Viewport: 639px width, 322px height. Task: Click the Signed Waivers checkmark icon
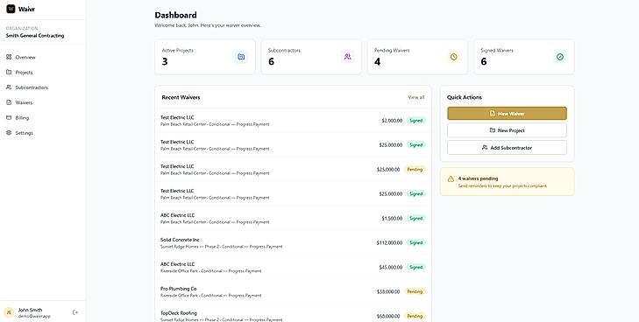560,57
